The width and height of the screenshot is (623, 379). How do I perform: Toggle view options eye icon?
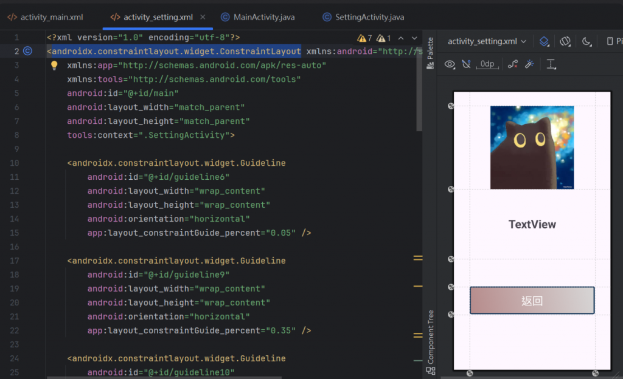click(x=450, y=64)
